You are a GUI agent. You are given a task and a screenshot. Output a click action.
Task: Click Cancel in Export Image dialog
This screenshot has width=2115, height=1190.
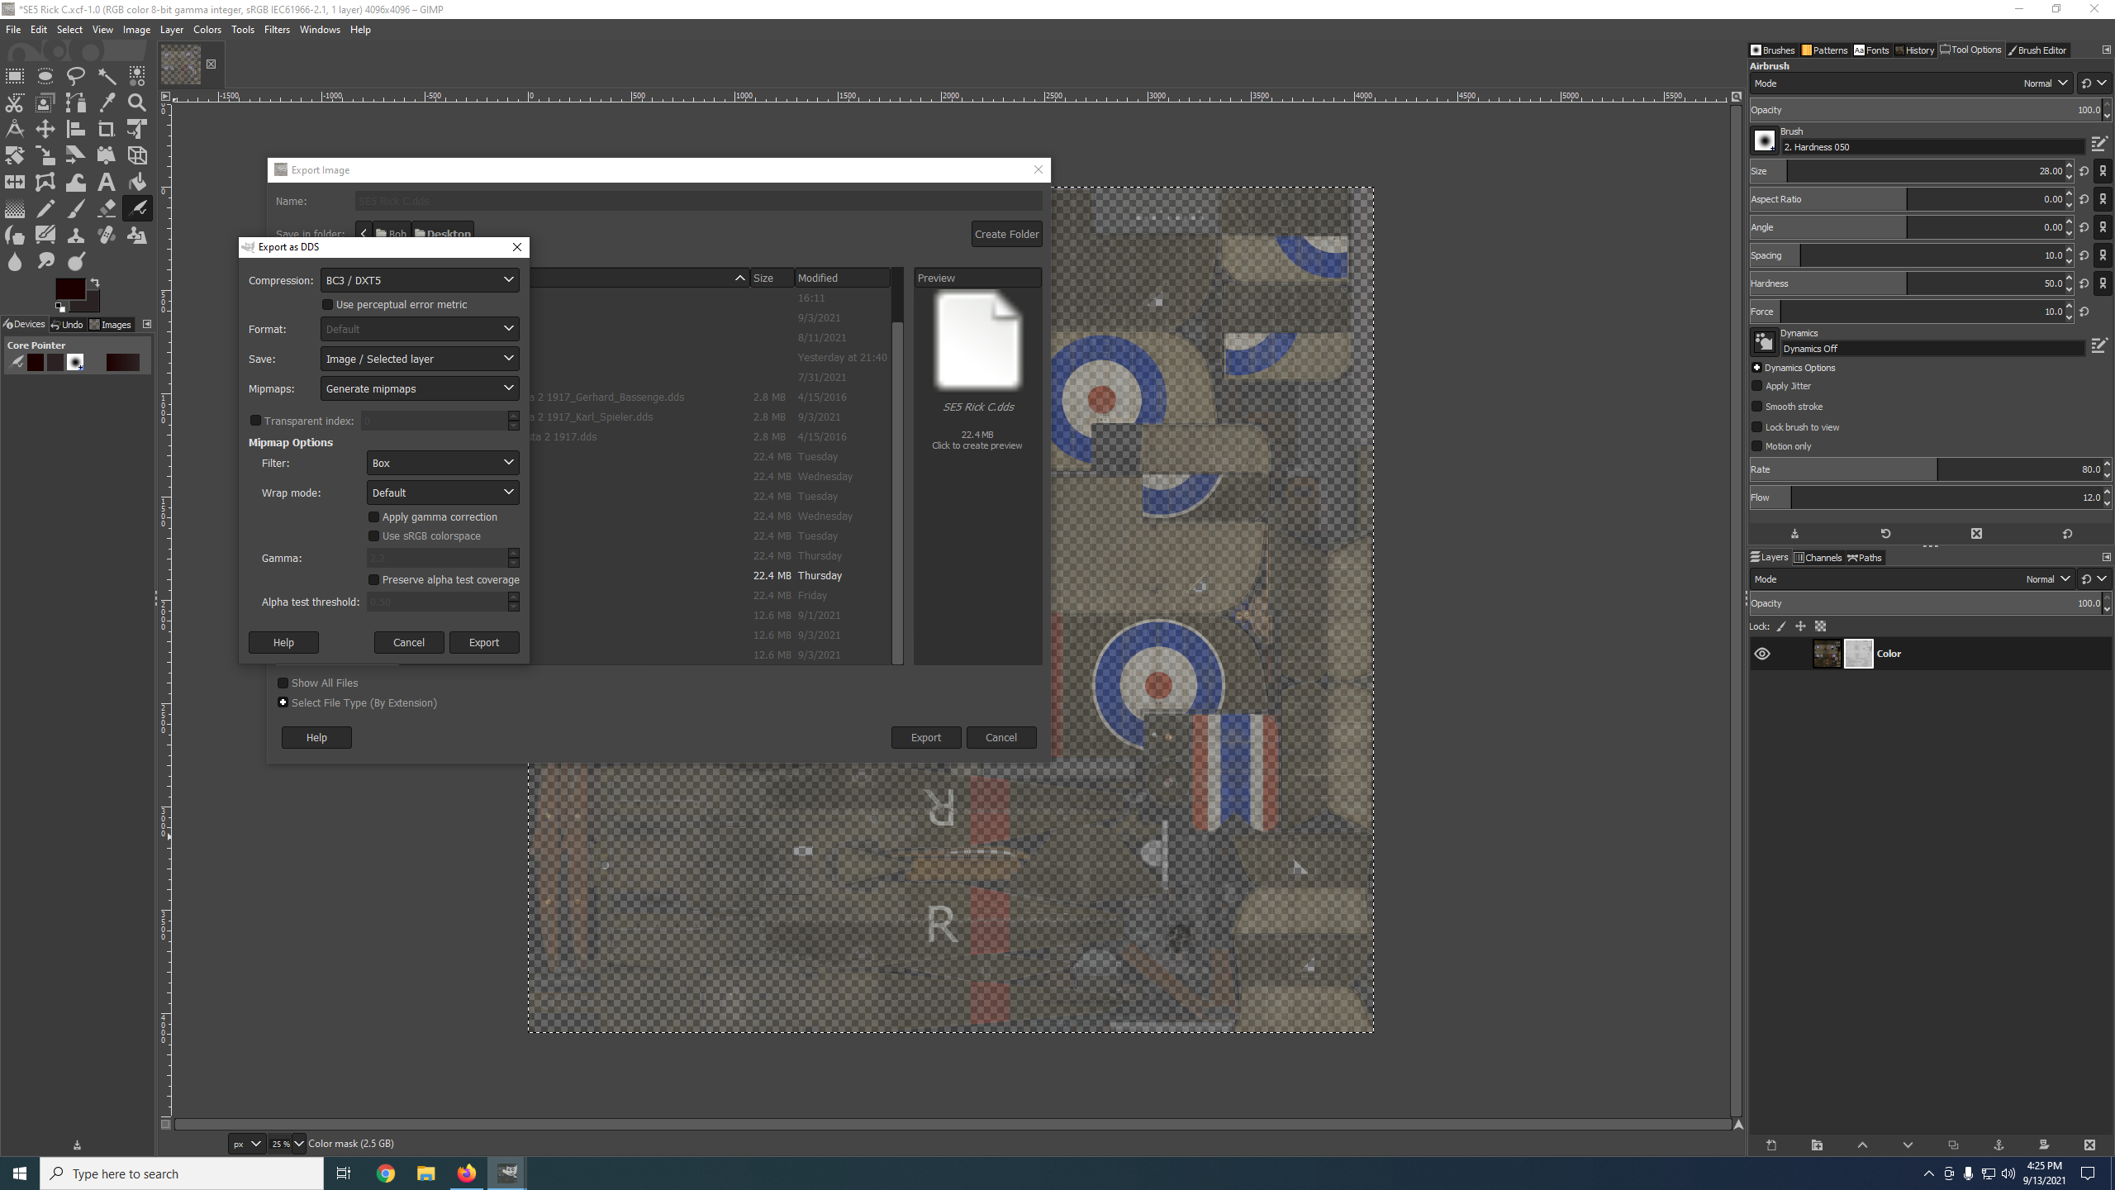click(1001, 738)
